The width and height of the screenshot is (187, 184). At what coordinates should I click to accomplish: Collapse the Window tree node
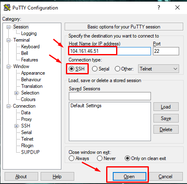[x=8, y=67]
